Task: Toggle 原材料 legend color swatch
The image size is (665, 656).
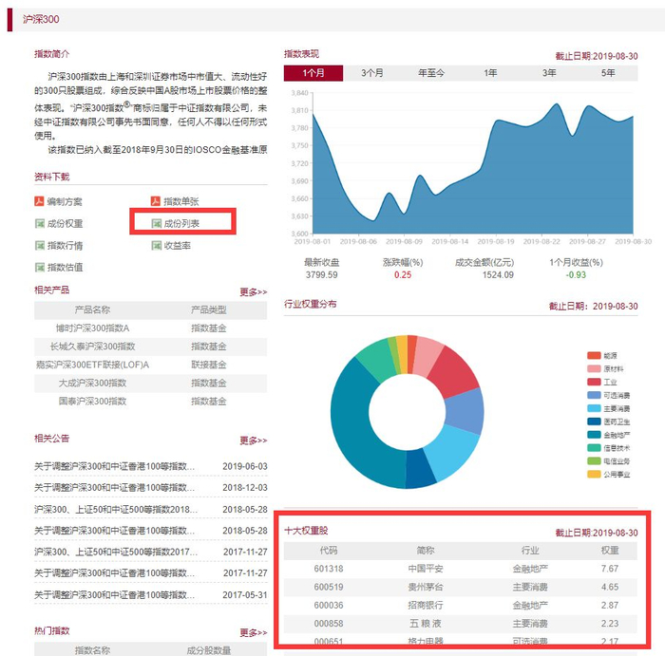Action: (594, 368)
